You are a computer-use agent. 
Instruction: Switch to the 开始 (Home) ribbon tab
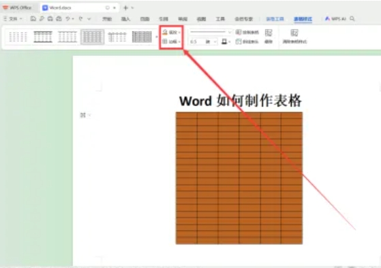(x=107, y=19)
